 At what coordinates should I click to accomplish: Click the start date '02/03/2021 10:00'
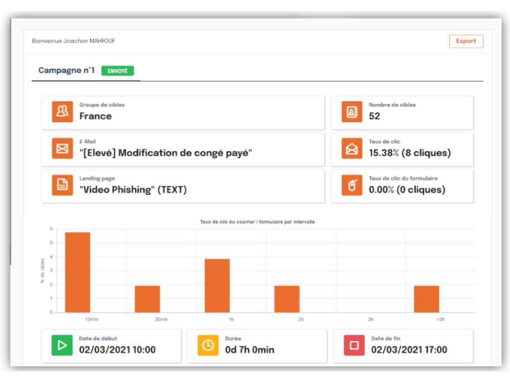118,350
